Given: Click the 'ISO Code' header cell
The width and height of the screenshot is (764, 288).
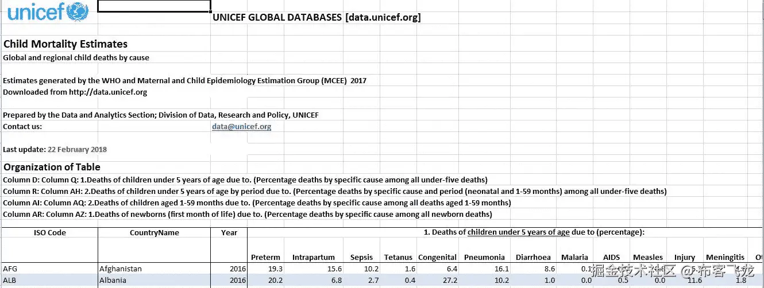Looking at the screenshot, I should (x=49, y=233).
